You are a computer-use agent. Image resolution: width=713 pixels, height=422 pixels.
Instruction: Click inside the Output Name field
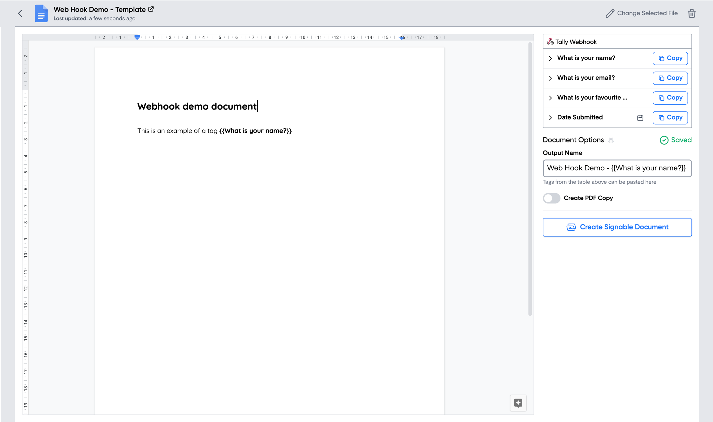tap(617, 168)
